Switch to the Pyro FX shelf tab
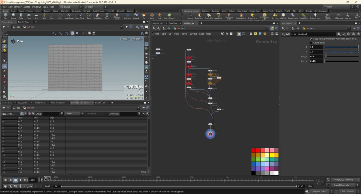Image resolution: width=361 pixels, height=194 pixels. 287,11
